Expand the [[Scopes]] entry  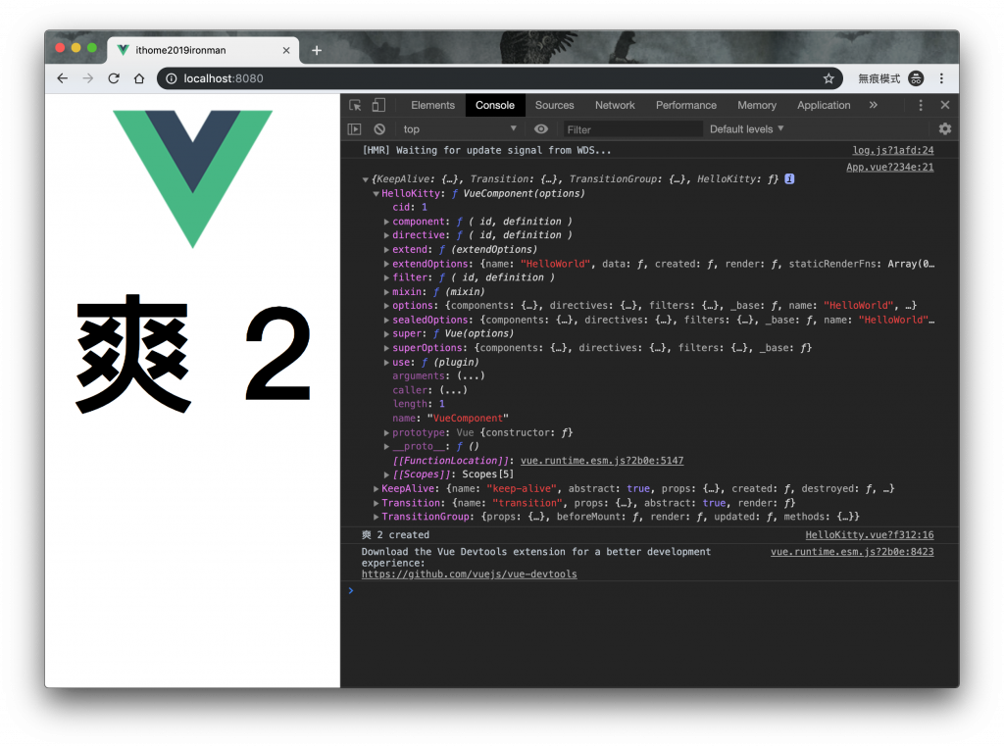point(386,474)
